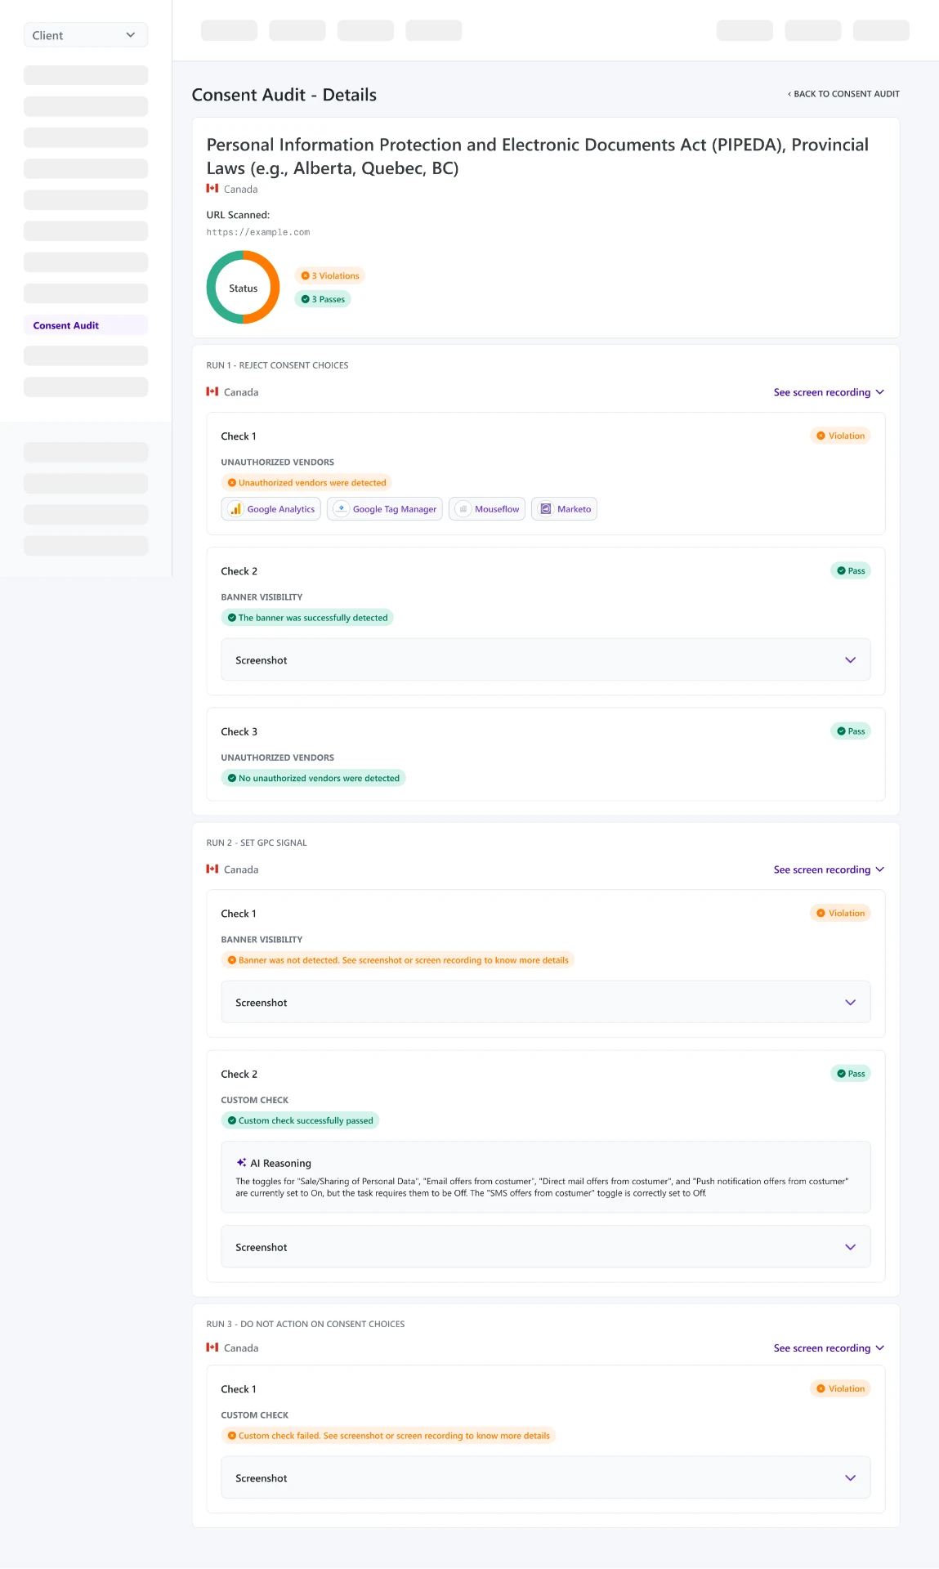Click the Canada flag in Run 1
This screenshot has width=939, height=1569.
click(x=212, y=392)
